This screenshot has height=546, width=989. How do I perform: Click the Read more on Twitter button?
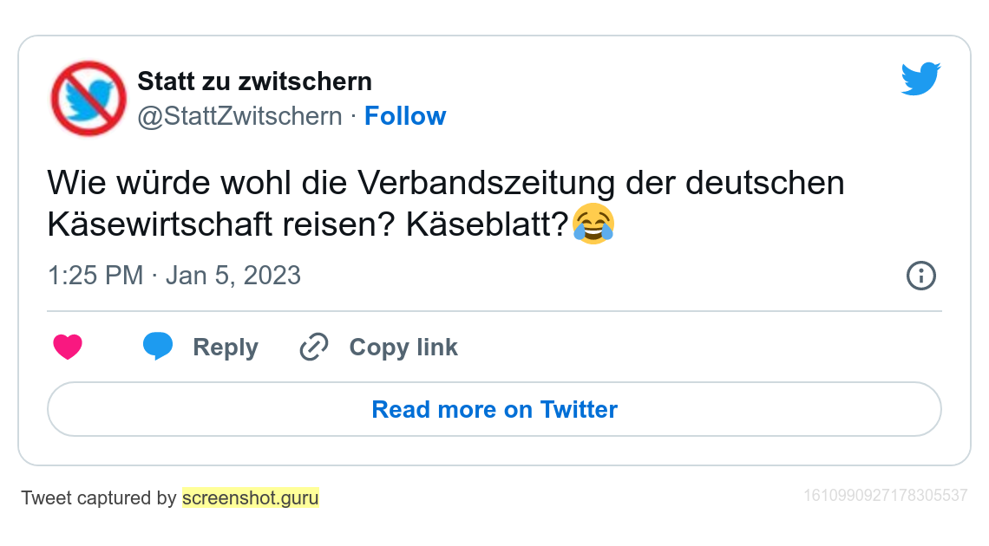point(494,409)
